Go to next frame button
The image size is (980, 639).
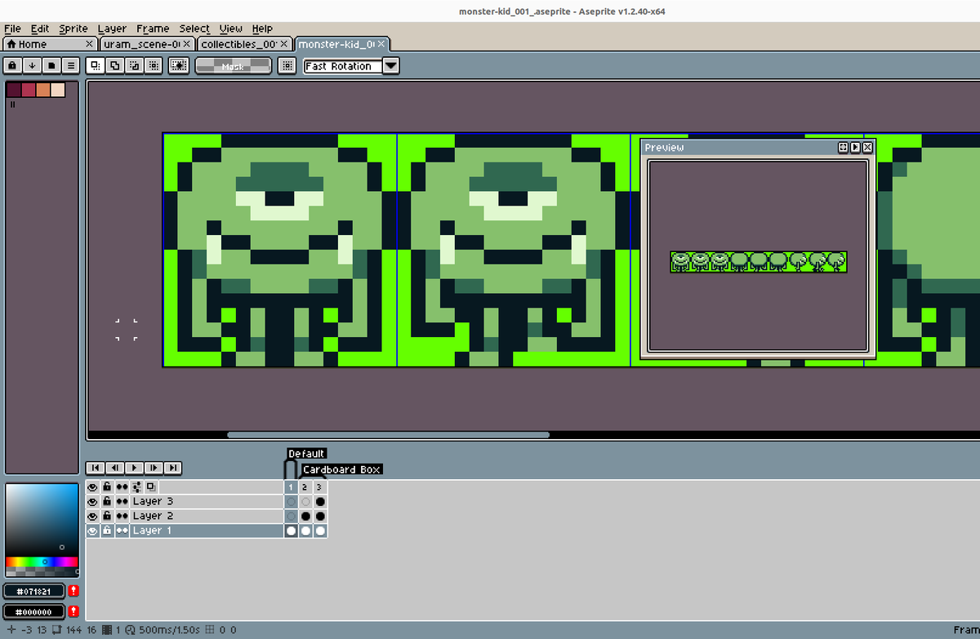pyautogui.click(x=154, y=468)
